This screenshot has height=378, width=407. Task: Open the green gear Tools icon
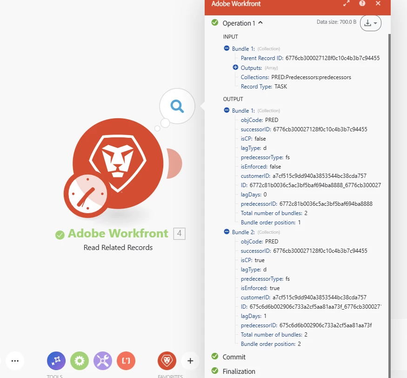coord(80,361)
